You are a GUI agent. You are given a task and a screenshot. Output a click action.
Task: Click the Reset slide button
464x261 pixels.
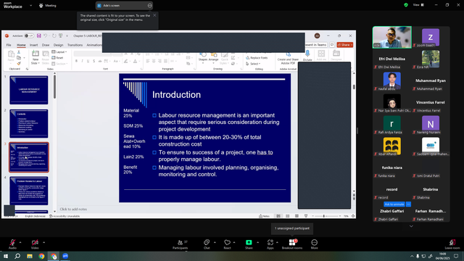point(58,58)
